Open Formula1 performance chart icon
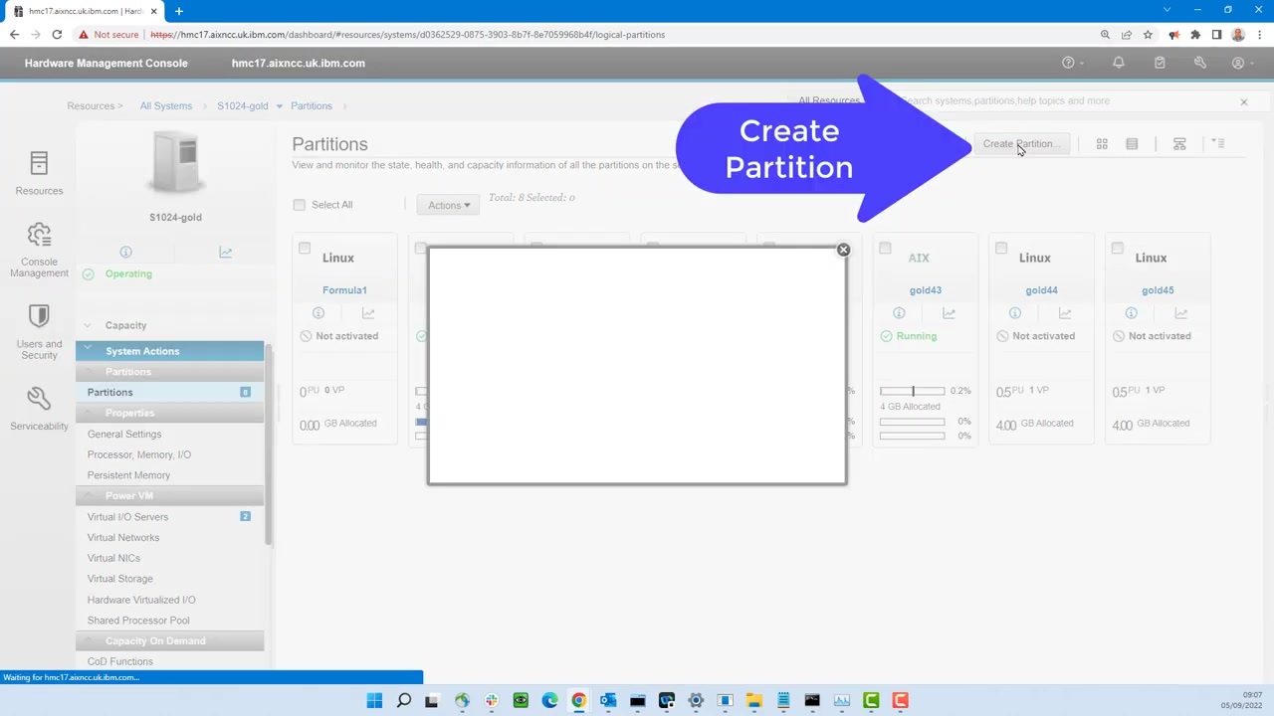Screen dimensions: 1274x716 (x=368, y=313)
